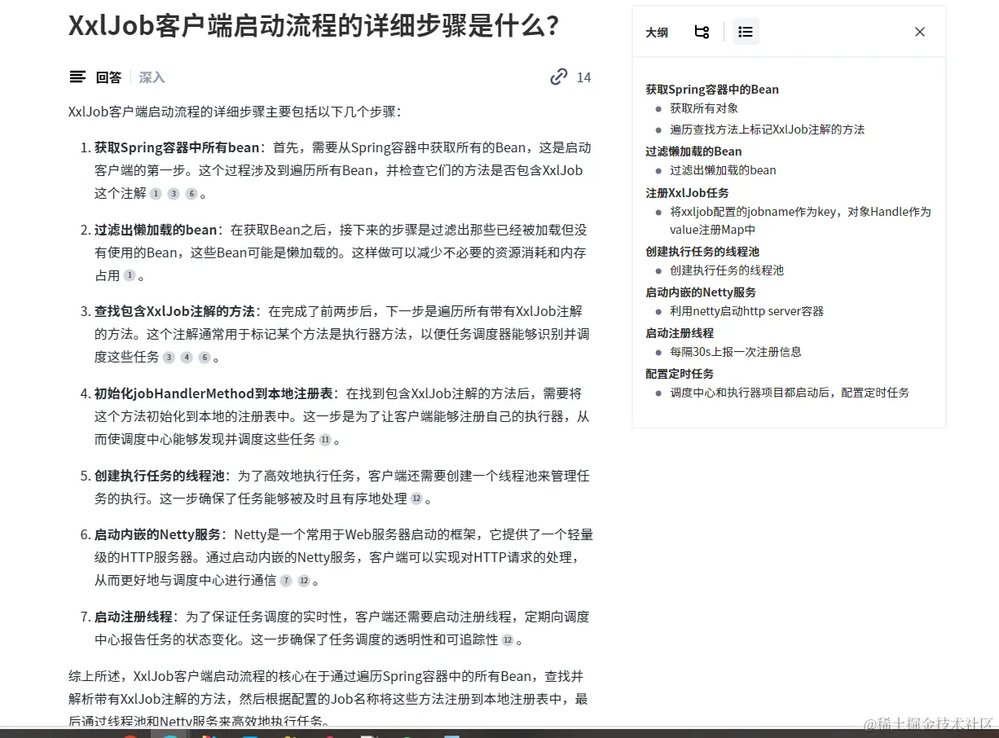The height and width of the screenshot is (738, 999).
Task: Click the summary paragraph starting 综上所述
Action: click(328, 699)
